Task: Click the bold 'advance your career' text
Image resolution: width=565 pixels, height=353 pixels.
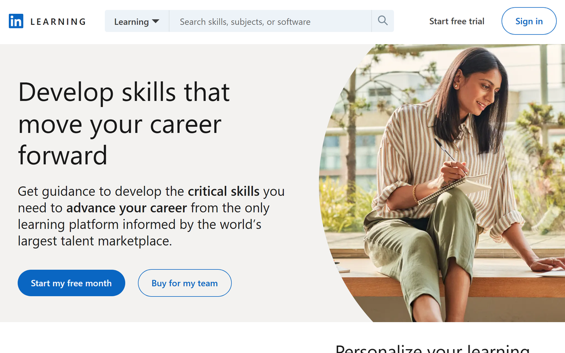Action: pos(126,208)
